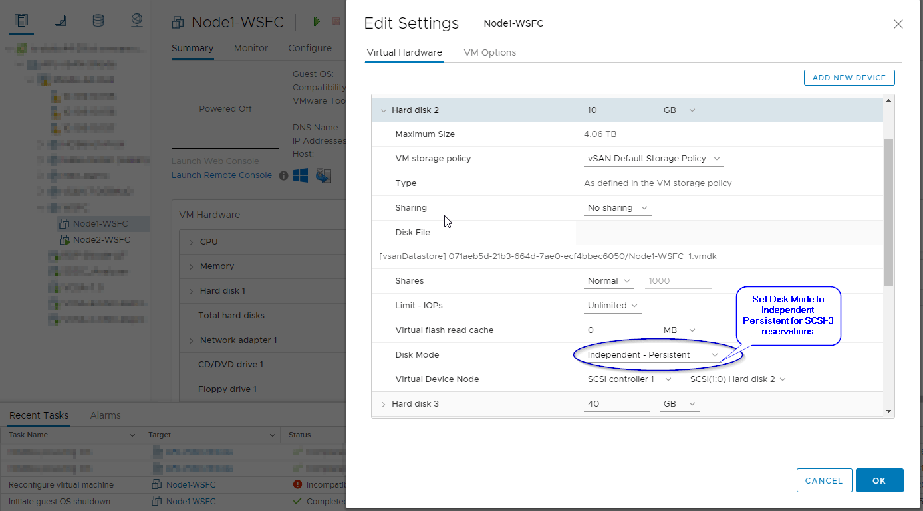Select Node2-WSFC virtual machine in tree
The width and height of the screenshot is (923, 511).
101,240
